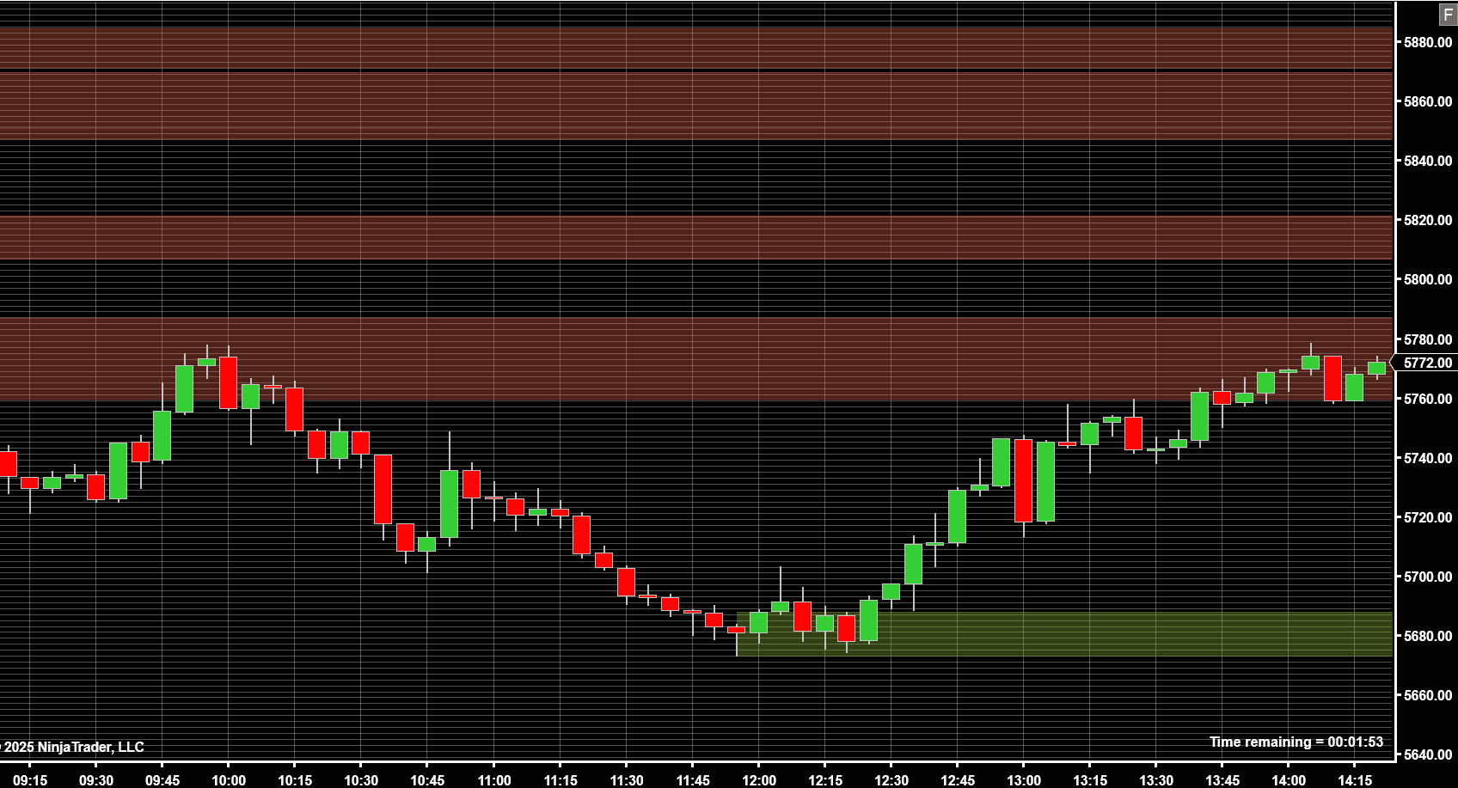Click the 14:00 time axis label

(1289, 780)
